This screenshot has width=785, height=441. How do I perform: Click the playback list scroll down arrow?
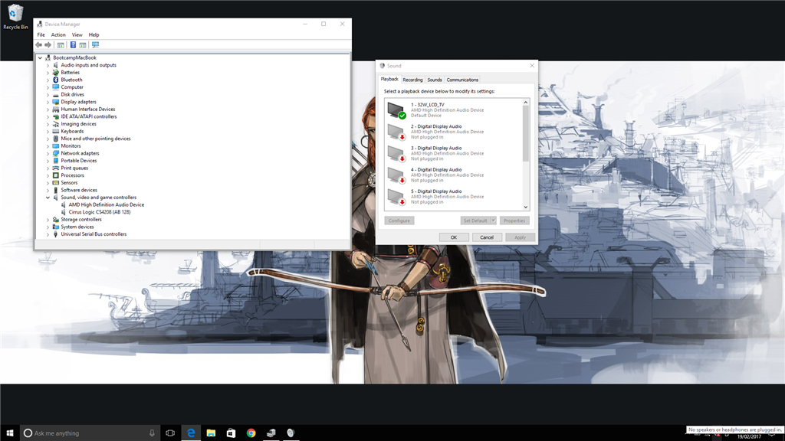(x=526, y=207)
